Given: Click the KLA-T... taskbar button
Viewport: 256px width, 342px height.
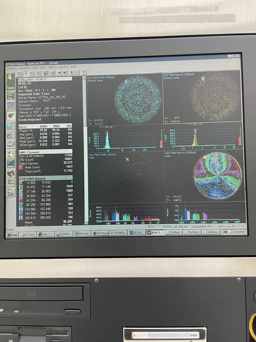Looking at the screenshot, I should point(155,232).
